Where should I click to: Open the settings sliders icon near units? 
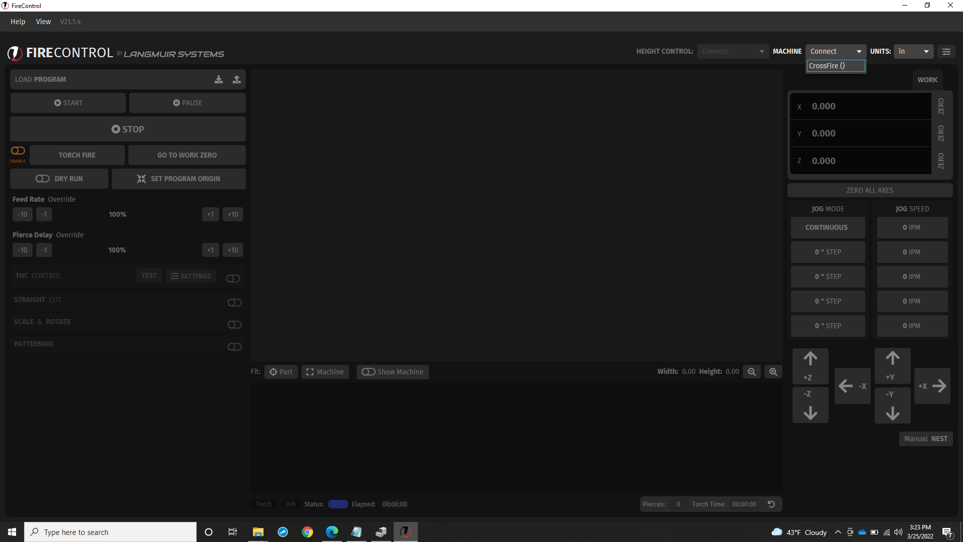[x=946, y=52]
